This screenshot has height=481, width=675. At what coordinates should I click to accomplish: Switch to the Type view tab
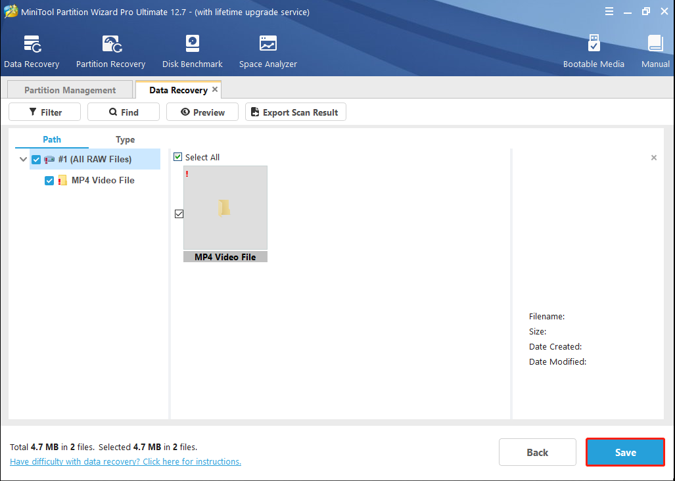(x=125, y=139)
